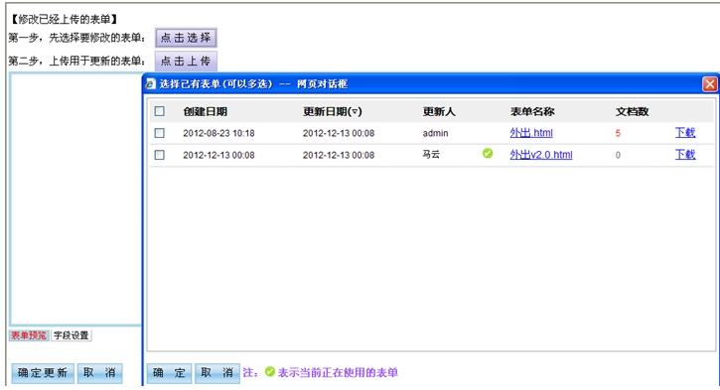The image size is (720, 390).
Task: Click the 表单名称 column header
Action: (532, 111)
